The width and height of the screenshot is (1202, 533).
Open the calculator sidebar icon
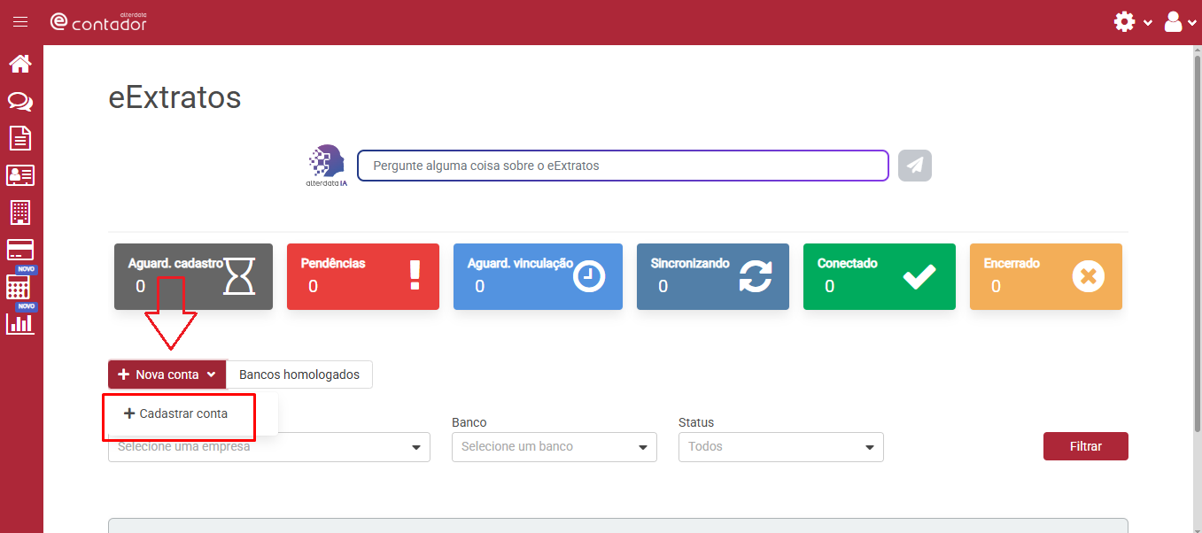(19, 287)
